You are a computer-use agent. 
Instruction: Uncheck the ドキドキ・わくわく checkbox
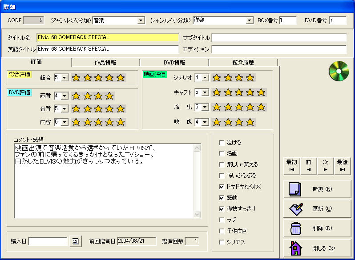(x=222, y=187)
